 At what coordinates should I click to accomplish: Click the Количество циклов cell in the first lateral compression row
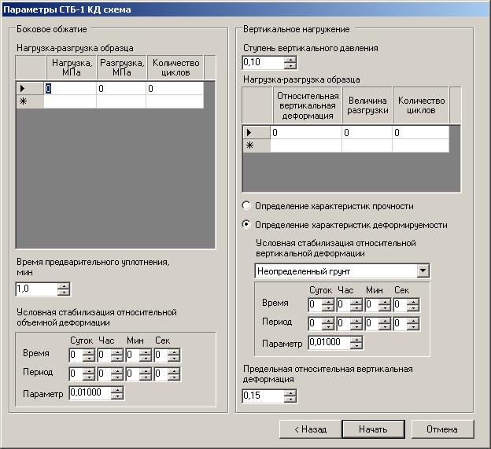(175, 89)
